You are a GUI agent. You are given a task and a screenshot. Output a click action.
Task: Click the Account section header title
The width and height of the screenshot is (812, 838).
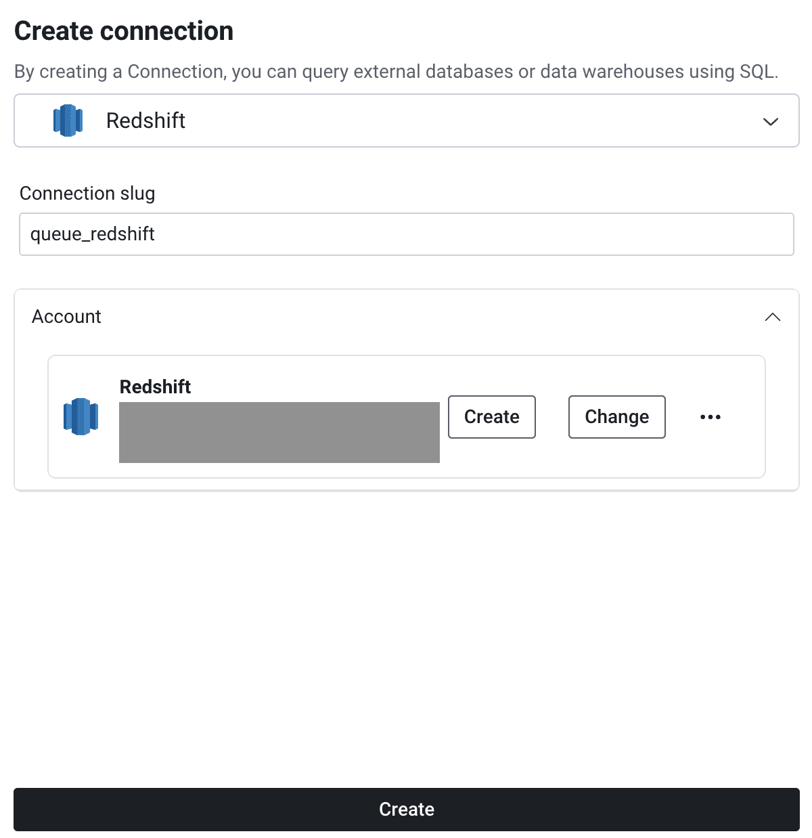66,317
